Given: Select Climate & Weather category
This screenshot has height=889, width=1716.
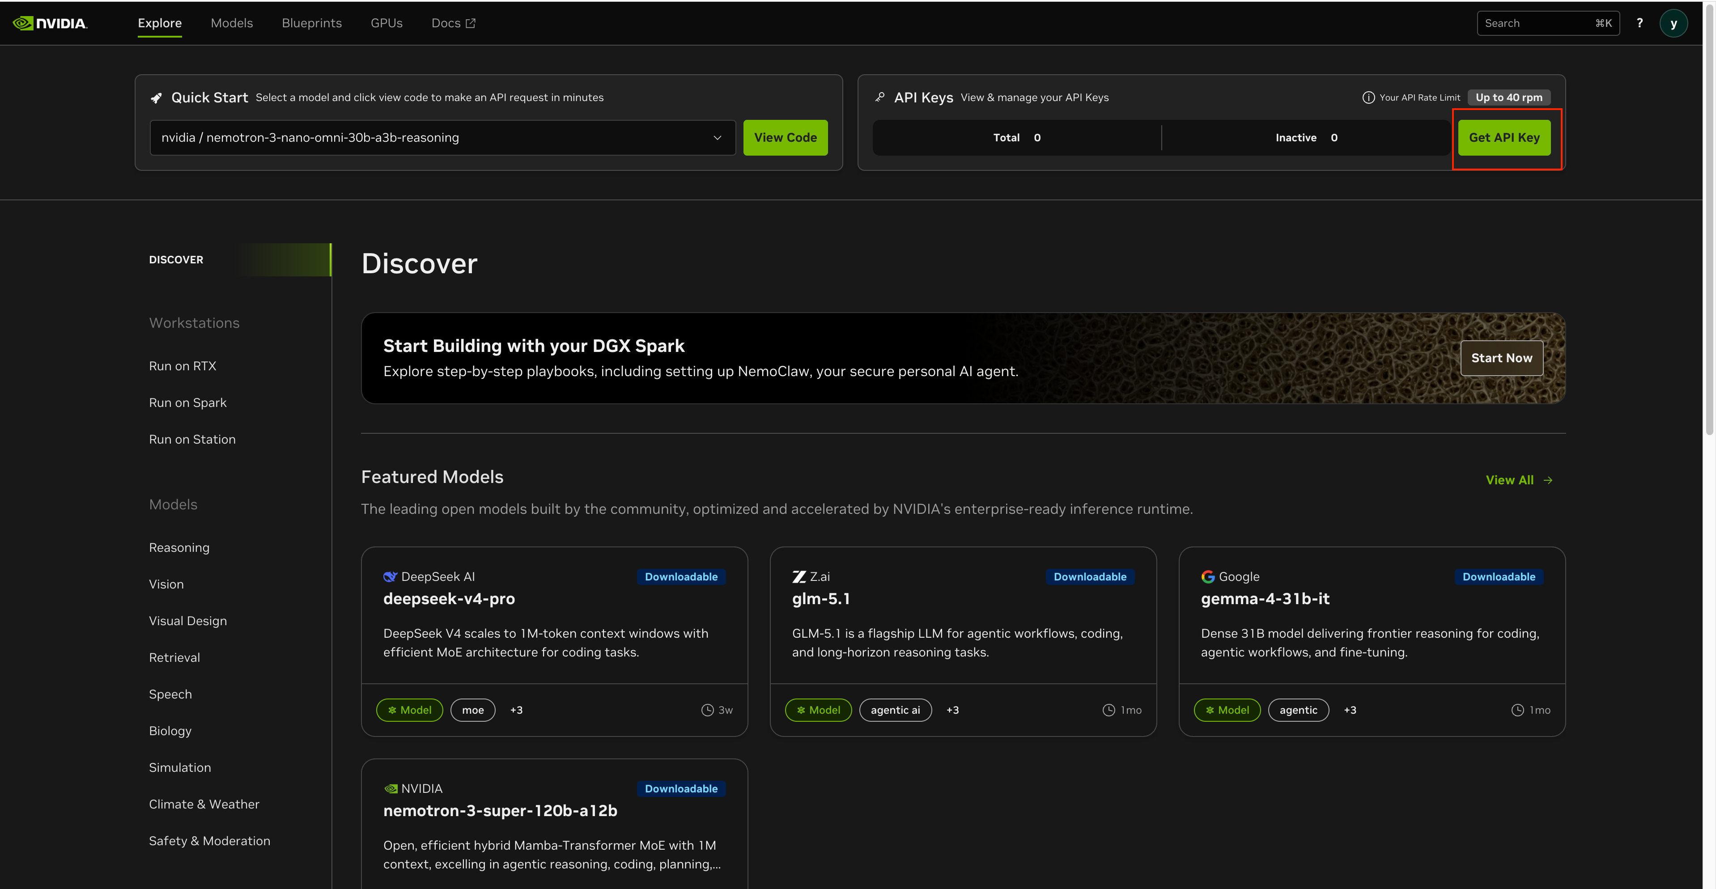Looking at the screenshot, I should tap(204, 804).
